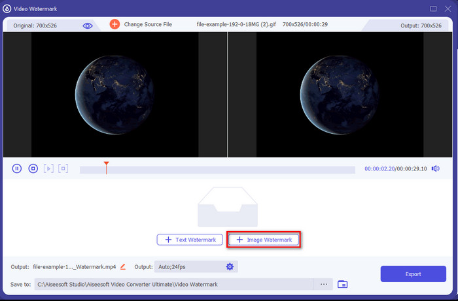Set clip start bracket marker
Image resolution: width=458 pixels, height=301 pixels.
pos(48,168)
